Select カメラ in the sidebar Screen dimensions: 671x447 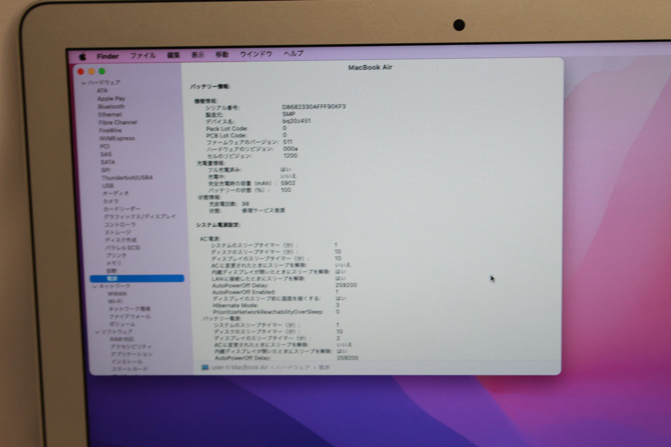[x=111, y=201]
